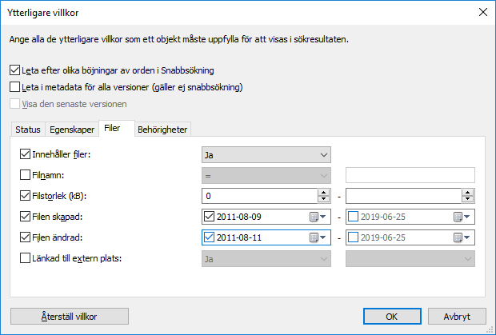Screen dimensions: 496x335
Task: Uncheck the 2011-08-09 date checkbox
Action: (209, 217)
